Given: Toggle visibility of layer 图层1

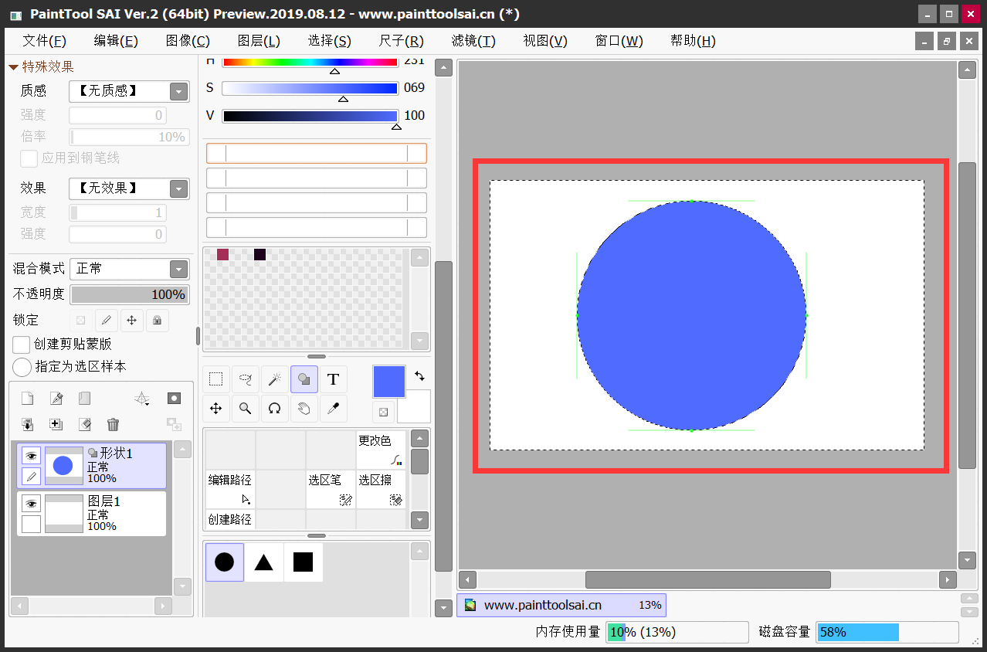Looking at the screenshot, I should tap(31, 504).
